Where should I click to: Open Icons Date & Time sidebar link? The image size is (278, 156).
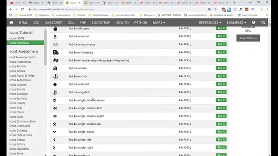[x=21, y=135]
